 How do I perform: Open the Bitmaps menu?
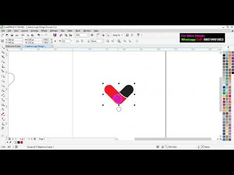(54, 31)
